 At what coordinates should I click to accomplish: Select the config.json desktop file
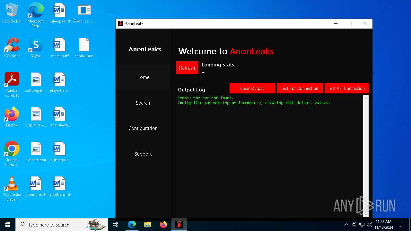coord(84,47)
